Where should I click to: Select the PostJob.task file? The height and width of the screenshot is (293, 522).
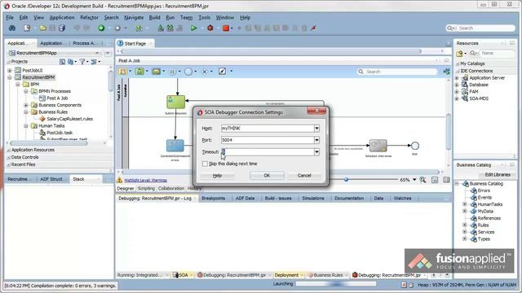pyautogui.click(x=60, y=133)
